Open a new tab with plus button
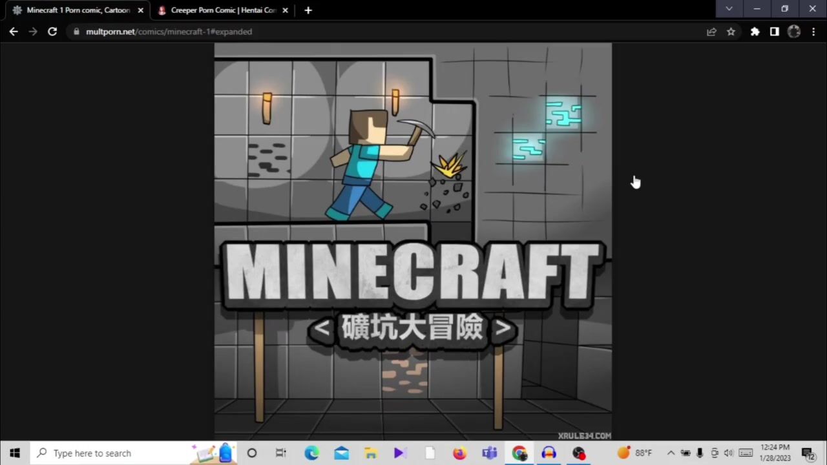The width and height of the screenshot is (827, 465). pos(308,10)
